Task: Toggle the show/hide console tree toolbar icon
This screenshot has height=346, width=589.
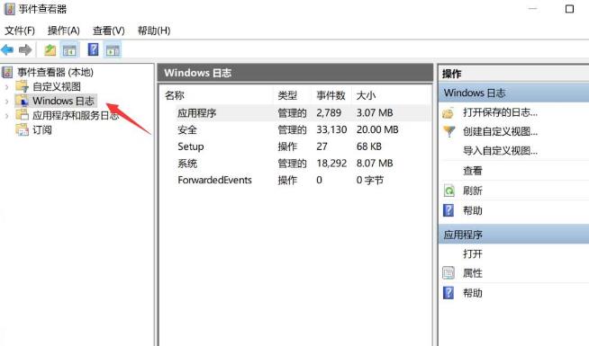Action: 69,49
